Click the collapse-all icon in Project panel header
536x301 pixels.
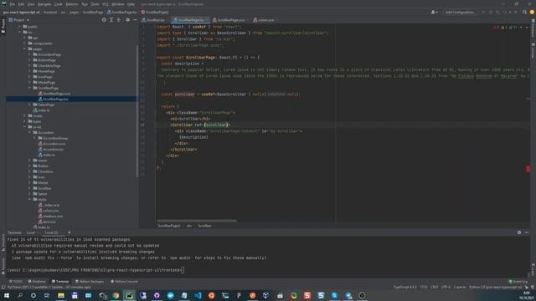tap(119, 20)
